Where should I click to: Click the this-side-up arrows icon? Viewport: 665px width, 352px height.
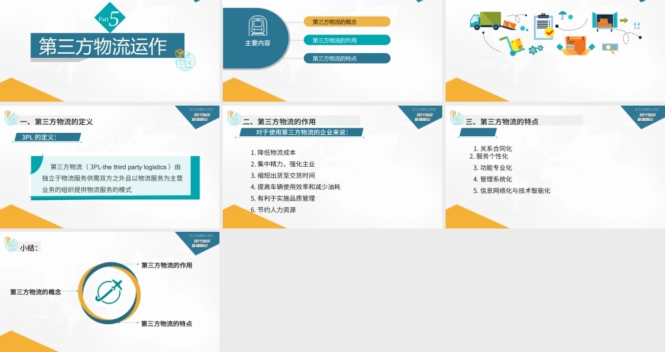(x=636, y=25)
